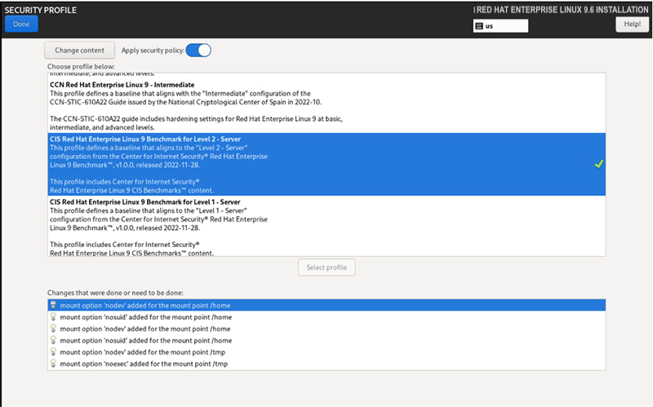Click the lightbulb beside the last nosuid /home entry
Image resolution: width=653 pixels, height=407 pixels.
53,340
